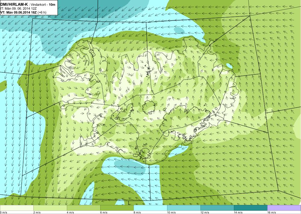This screenshot has height=214, width=301.
Task: Click the '16 m/s' legend label
Action: click(272, 212)
